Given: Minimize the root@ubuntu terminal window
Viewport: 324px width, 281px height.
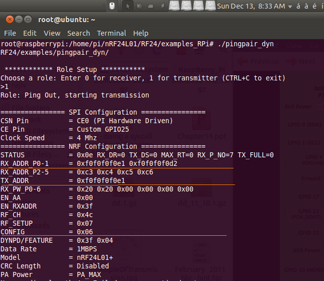Looking at the screenshot, I should [19, 20].
